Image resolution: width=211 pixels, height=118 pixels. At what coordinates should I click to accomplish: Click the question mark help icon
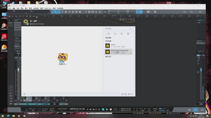click(x=86, y=12)
